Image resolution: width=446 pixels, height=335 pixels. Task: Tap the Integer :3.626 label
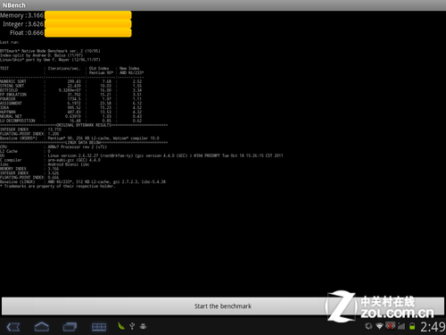(23, 24)
